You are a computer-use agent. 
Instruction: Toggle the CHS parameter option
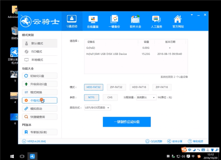(110, 97)
